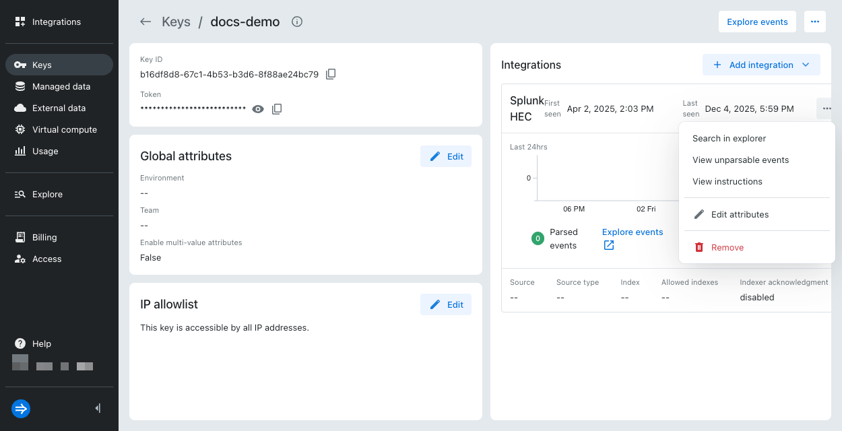
Task: View the Usage page
Action: [59, 151]
